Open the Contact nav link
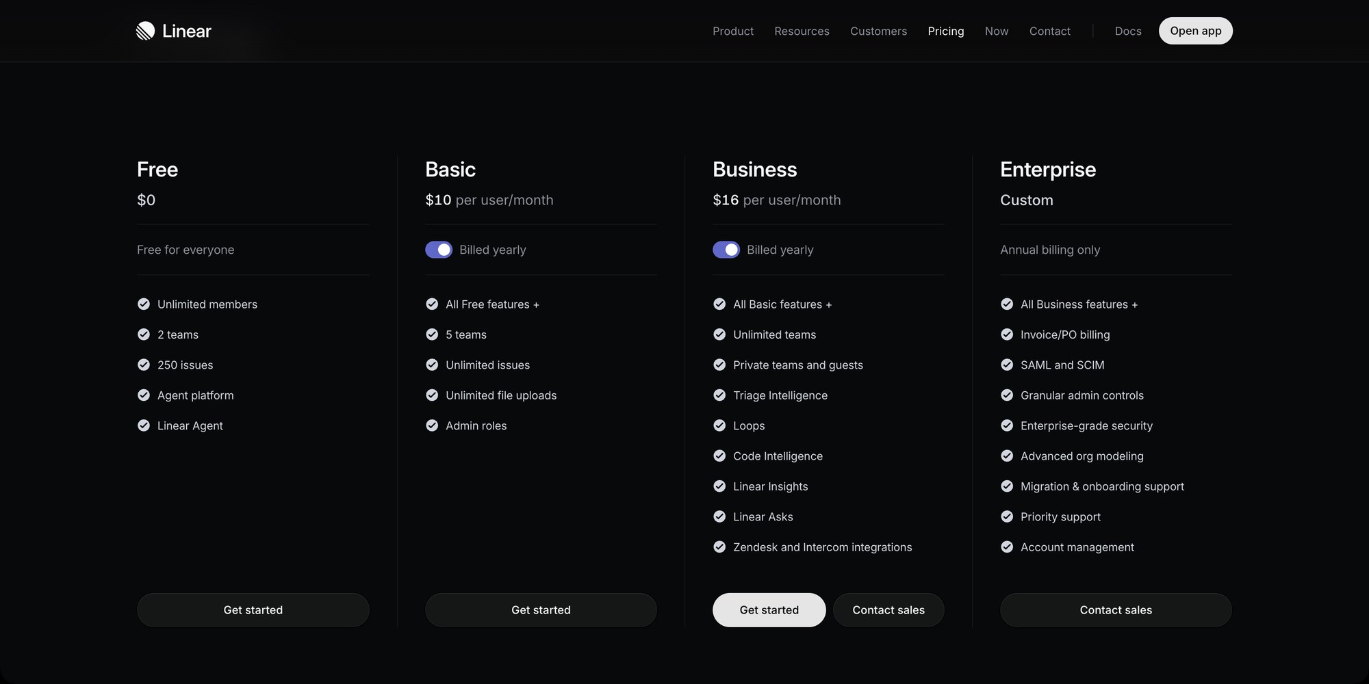Screen dimensions: 1369x684 (x=1050, y=31)
